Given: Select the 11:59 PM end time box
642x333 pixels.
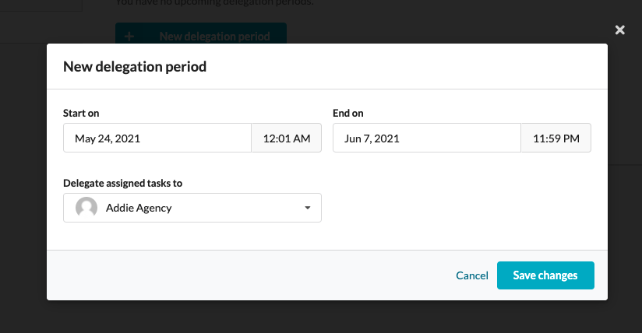Looking at the screenshot, I should (x=556, y=138).
